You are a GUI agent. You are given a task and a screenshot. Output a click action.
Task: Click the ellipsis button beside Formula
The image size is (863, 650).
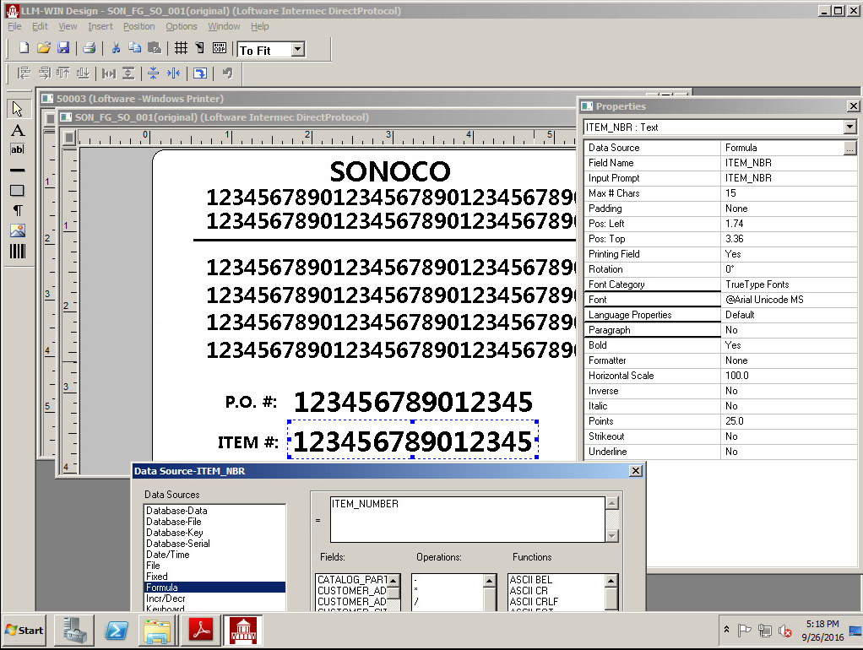tap(850, 148)
